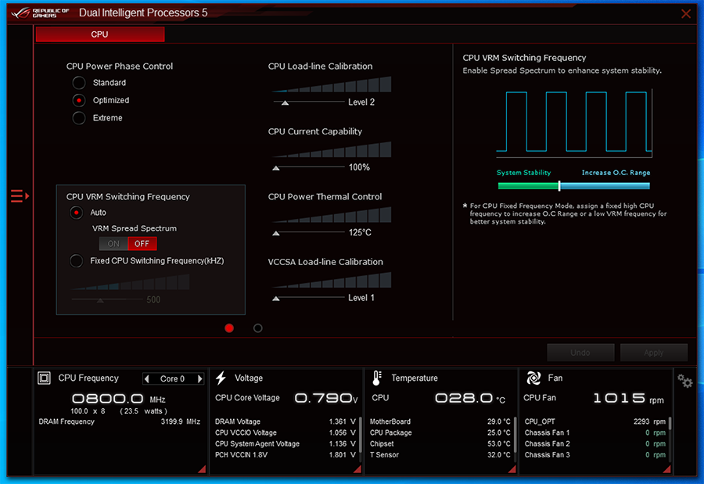Click the PCH VCCIN 1.8V row

[x=286, y=455]
